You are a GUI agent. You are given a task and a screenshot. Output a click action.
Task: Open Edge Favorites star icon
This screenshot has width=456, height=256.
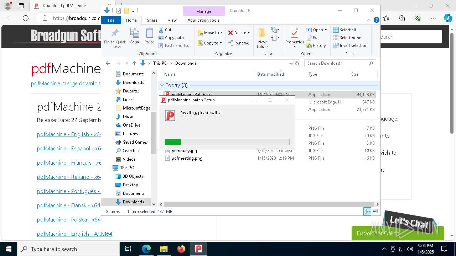pos(386,18)
